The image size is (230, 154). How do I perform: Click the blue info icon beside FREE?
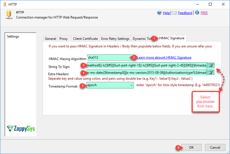(197, 13)
